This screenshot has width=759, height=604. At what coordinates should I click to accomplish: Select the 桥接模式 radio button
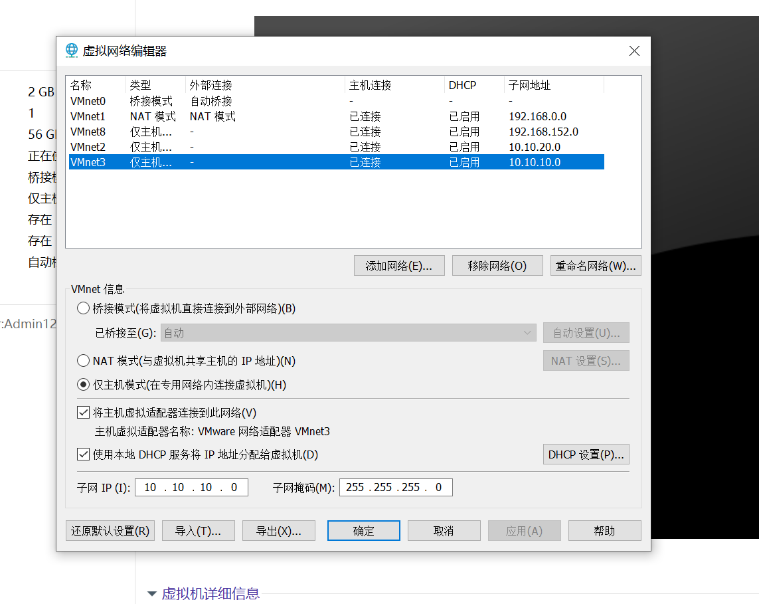click(83, 308)
